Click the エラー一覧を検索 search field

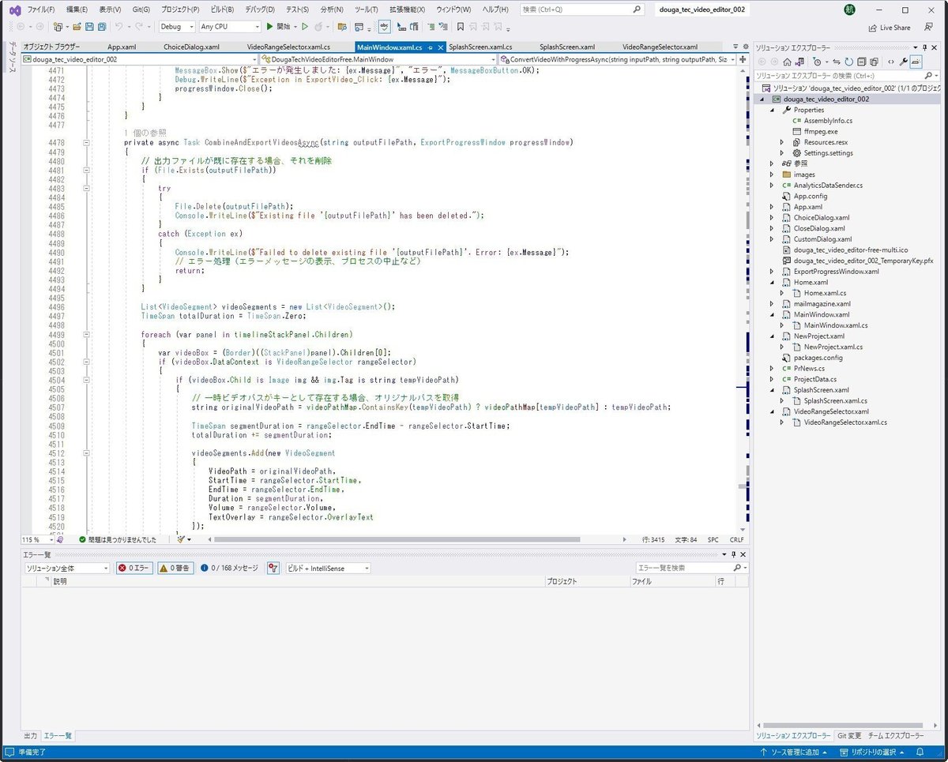[690, 568]
